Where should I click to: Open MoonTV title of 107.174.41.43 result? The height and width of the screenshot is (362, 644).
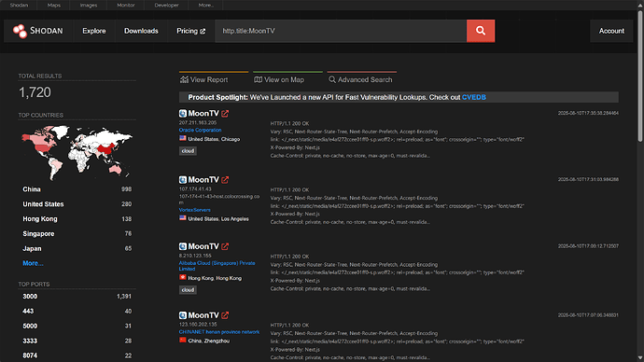pos(203,180)
